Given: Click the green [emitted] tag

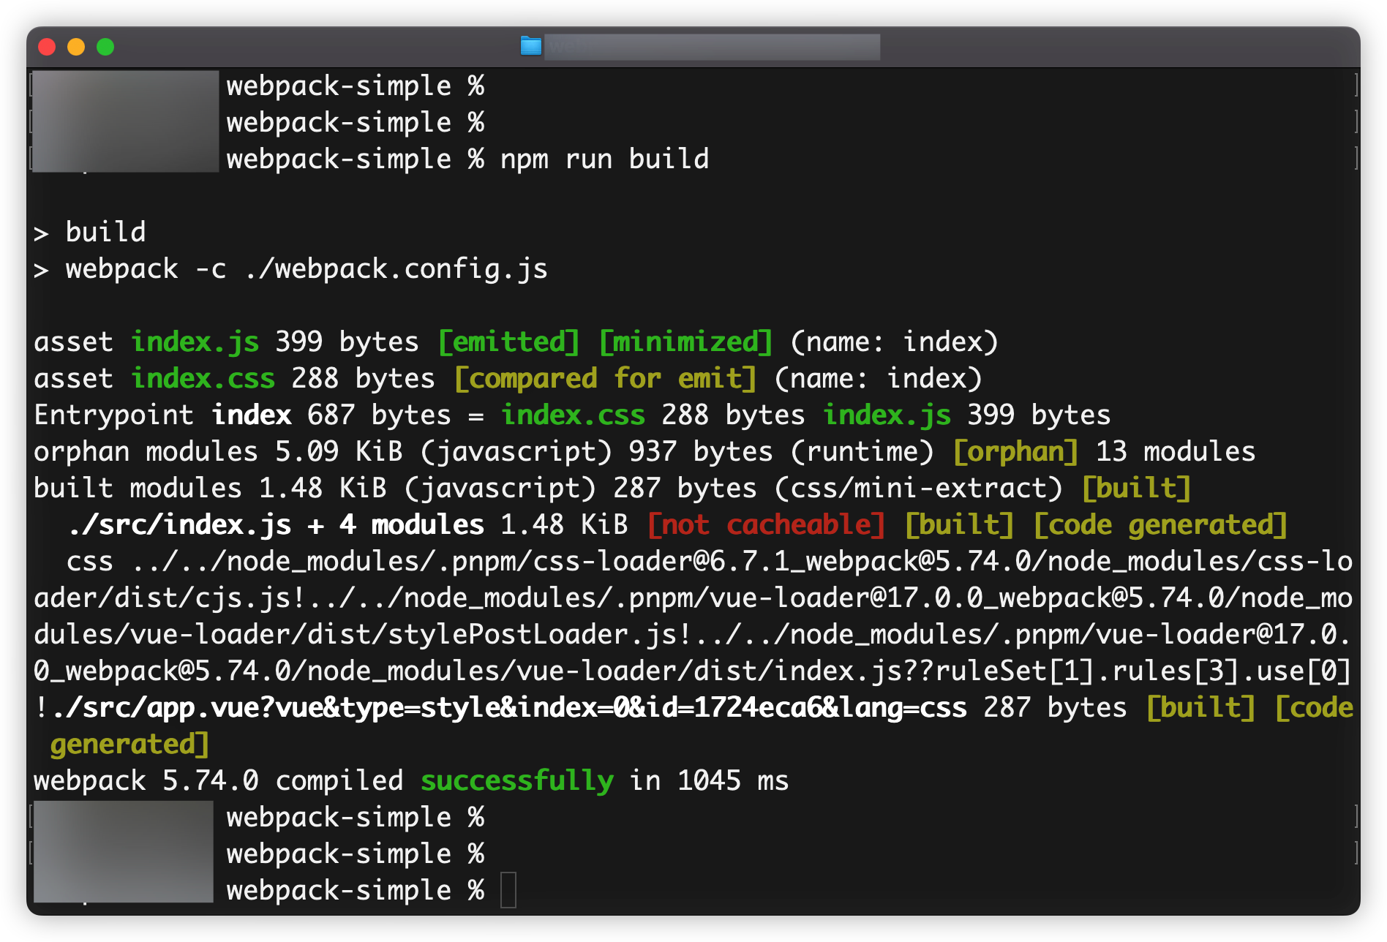Looking at the screenshot, I should pos(508,342).
